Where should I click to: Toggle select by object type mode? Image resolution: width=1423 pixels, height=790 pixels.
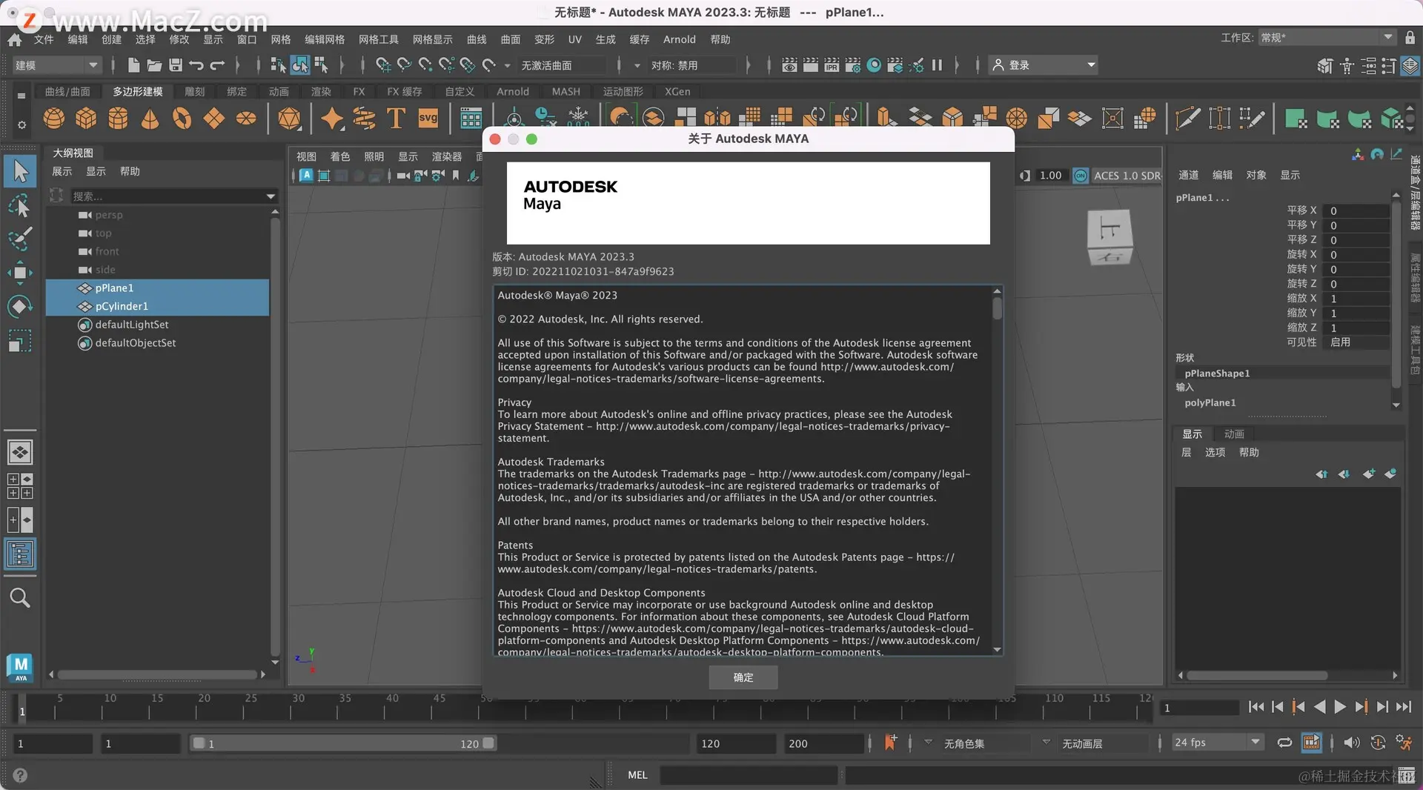click(x=299, y=65)
